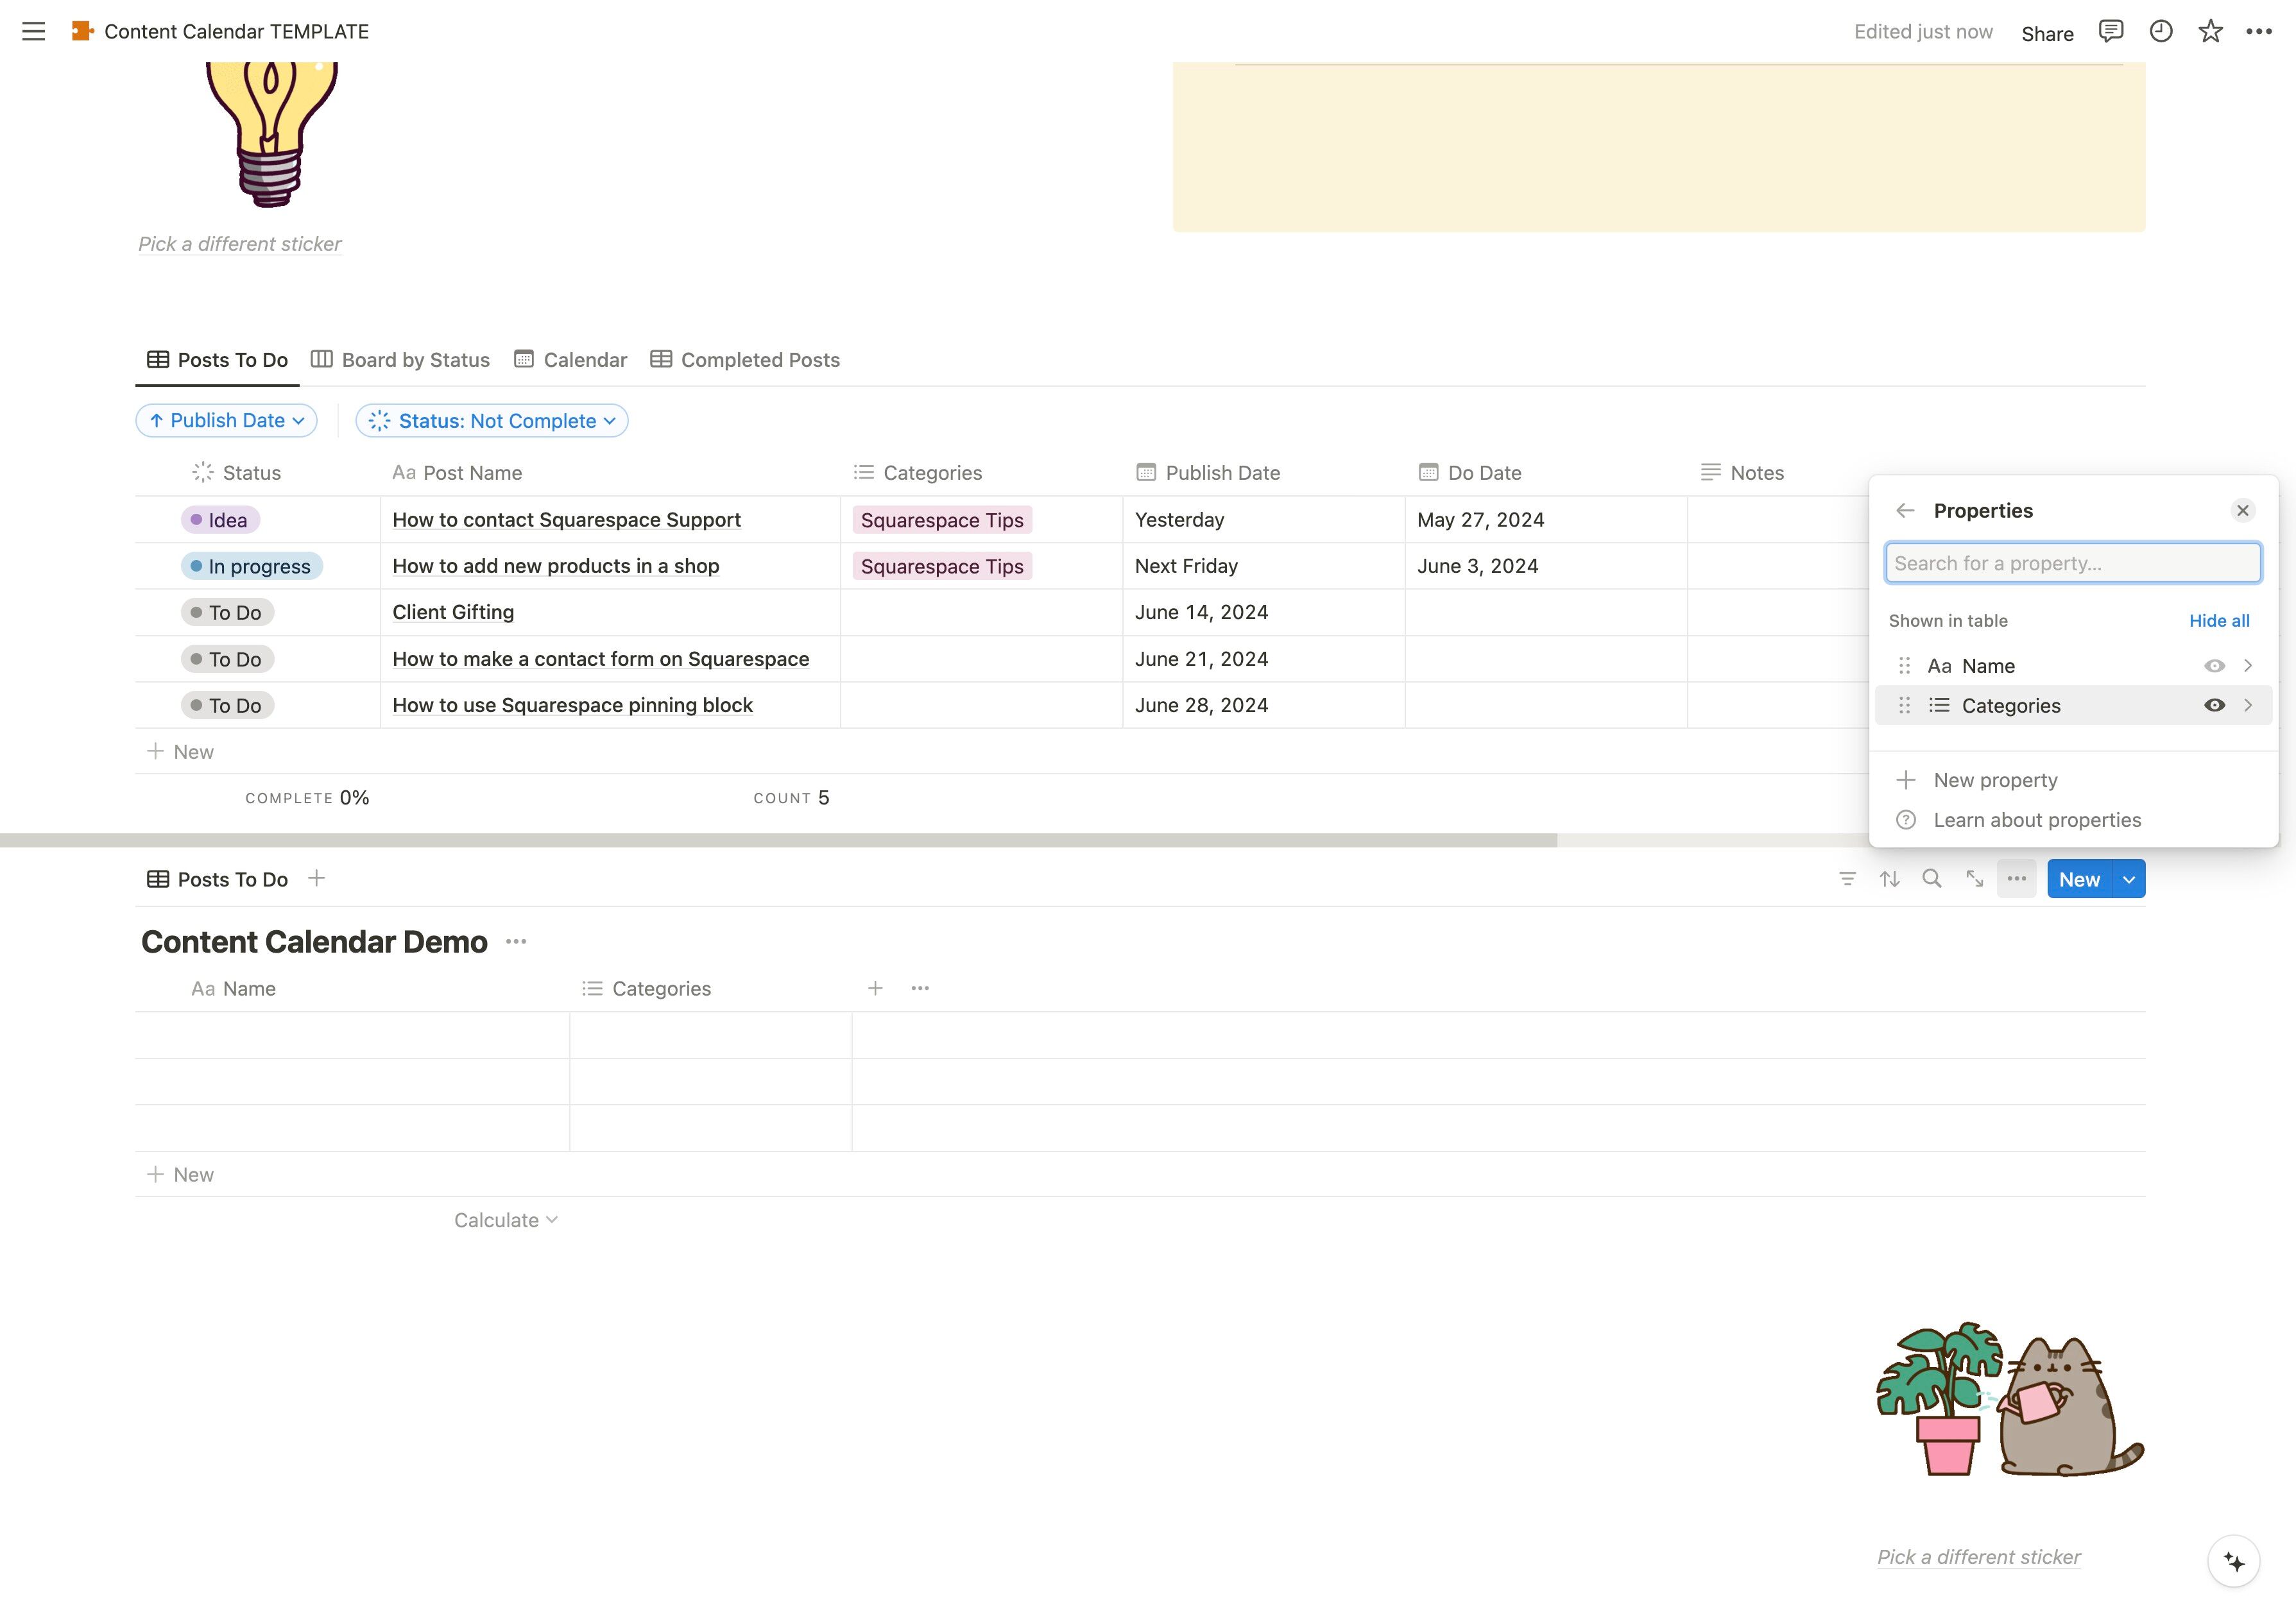
Task: Toggle visibility of Name property
Action: (x=2214, y=666)
